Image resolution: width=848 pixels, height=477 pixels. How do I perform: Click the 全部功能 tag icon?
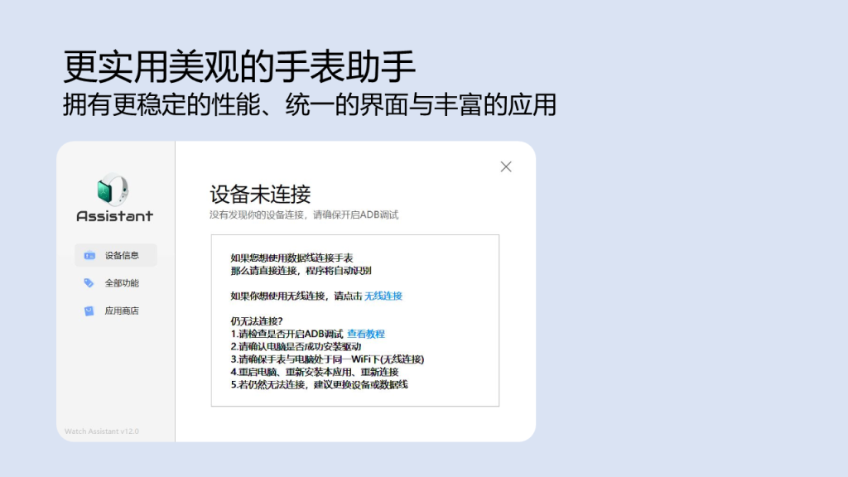(89, 283)
